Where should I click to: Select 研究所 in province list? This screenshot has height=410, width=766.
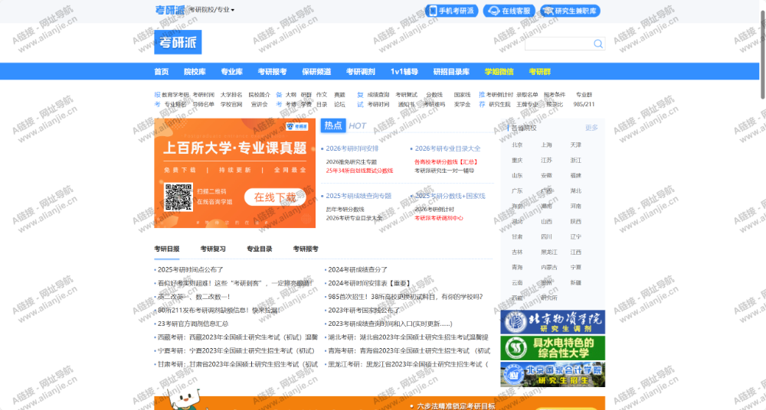[x=549, y=298]
